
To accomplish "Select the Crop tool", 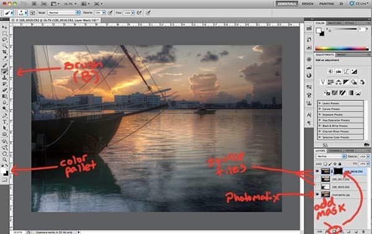I will [4, 51].
